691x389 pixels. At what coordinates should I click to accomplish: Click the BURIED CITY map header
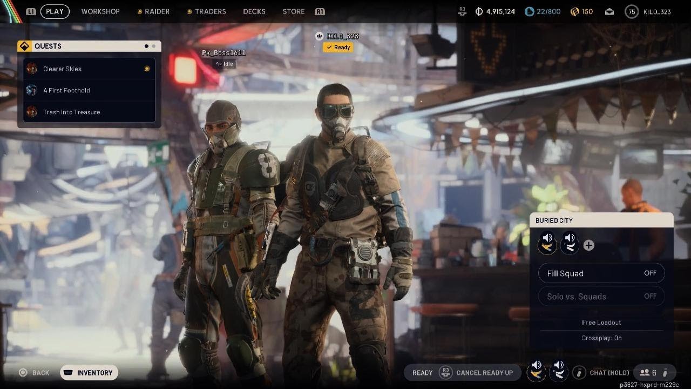601,220
